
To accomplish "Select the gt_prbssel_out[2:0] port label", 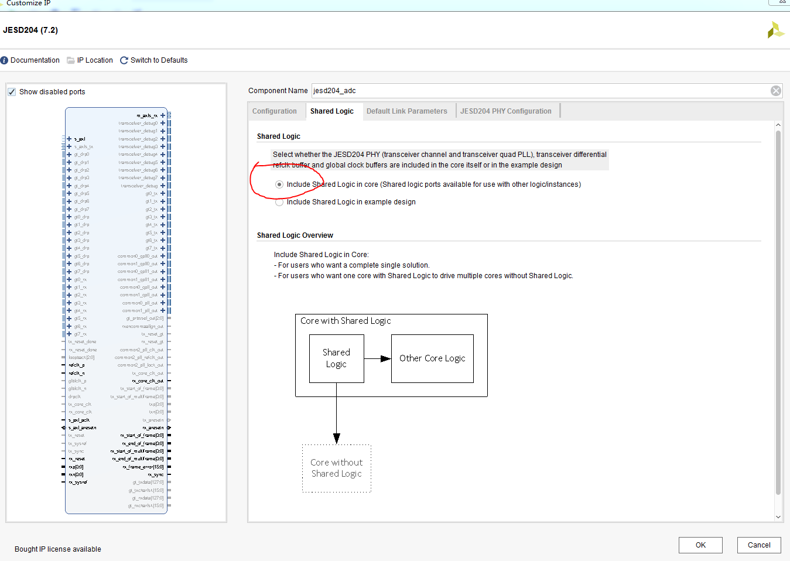I will pos(145,319).
